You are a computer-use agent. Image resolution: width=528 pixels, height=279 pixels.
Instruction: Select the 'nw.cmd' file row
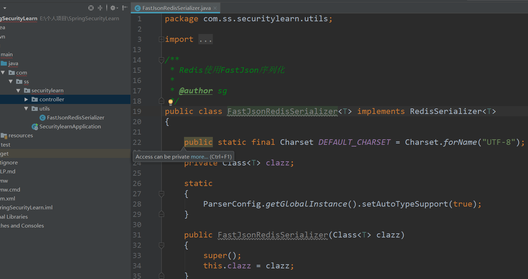point(65,189)
